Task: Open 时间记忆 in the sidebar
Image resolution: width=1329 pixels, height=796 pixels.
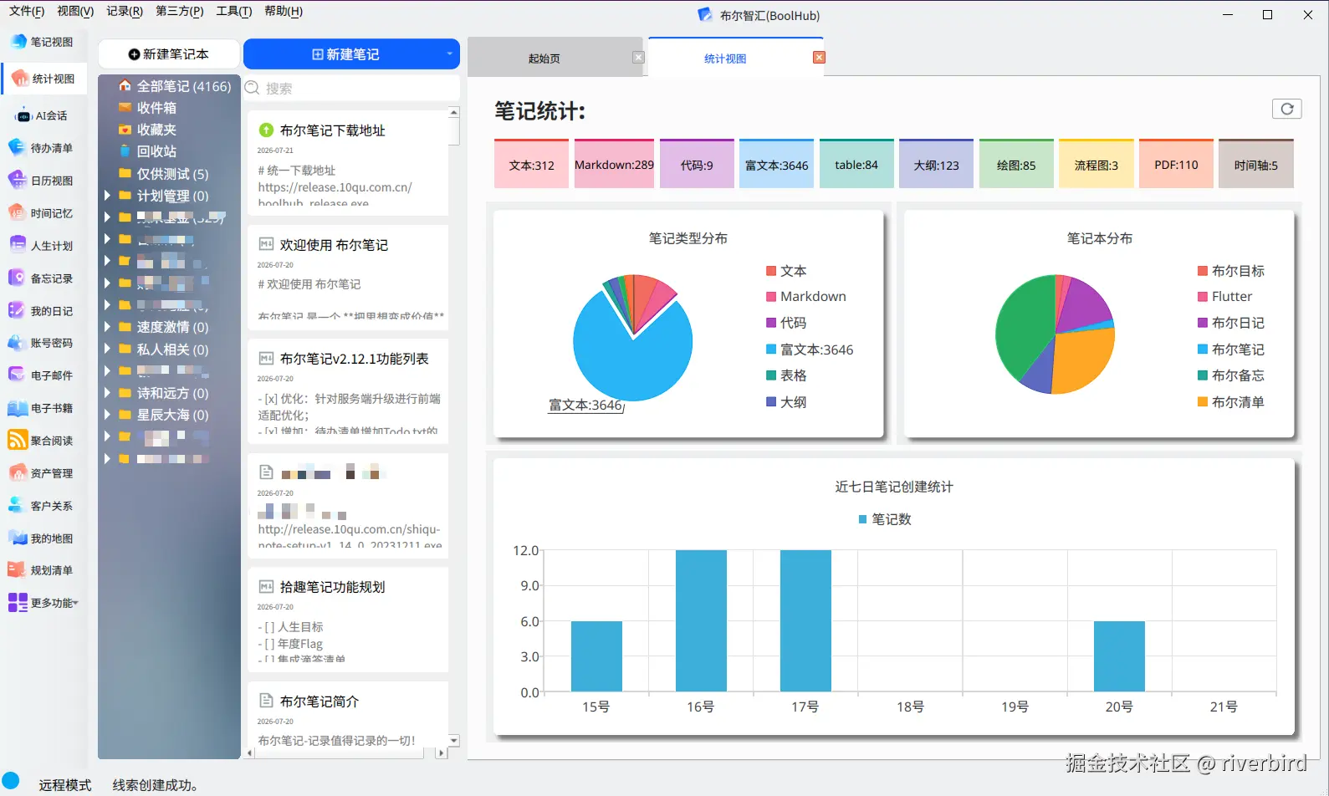Action: [x=42, y=213]
